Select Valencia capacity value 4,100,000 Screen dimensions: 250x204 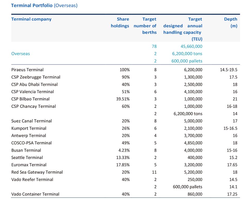click(x=193, y=92)
